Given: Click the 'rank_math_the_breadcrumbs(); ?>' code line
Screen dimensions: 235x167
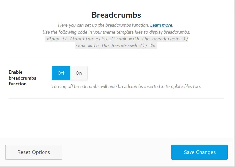Looking at the screenshot, I should (116, 46).
